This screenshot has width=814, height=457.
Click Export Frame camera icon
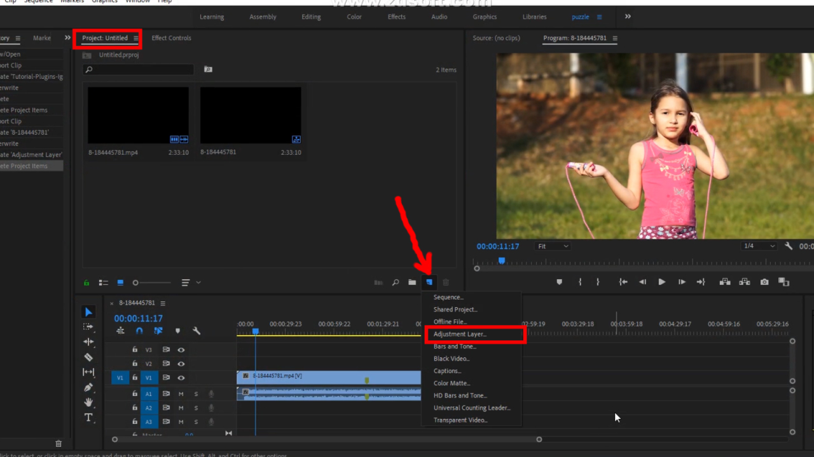pos(764,282)
